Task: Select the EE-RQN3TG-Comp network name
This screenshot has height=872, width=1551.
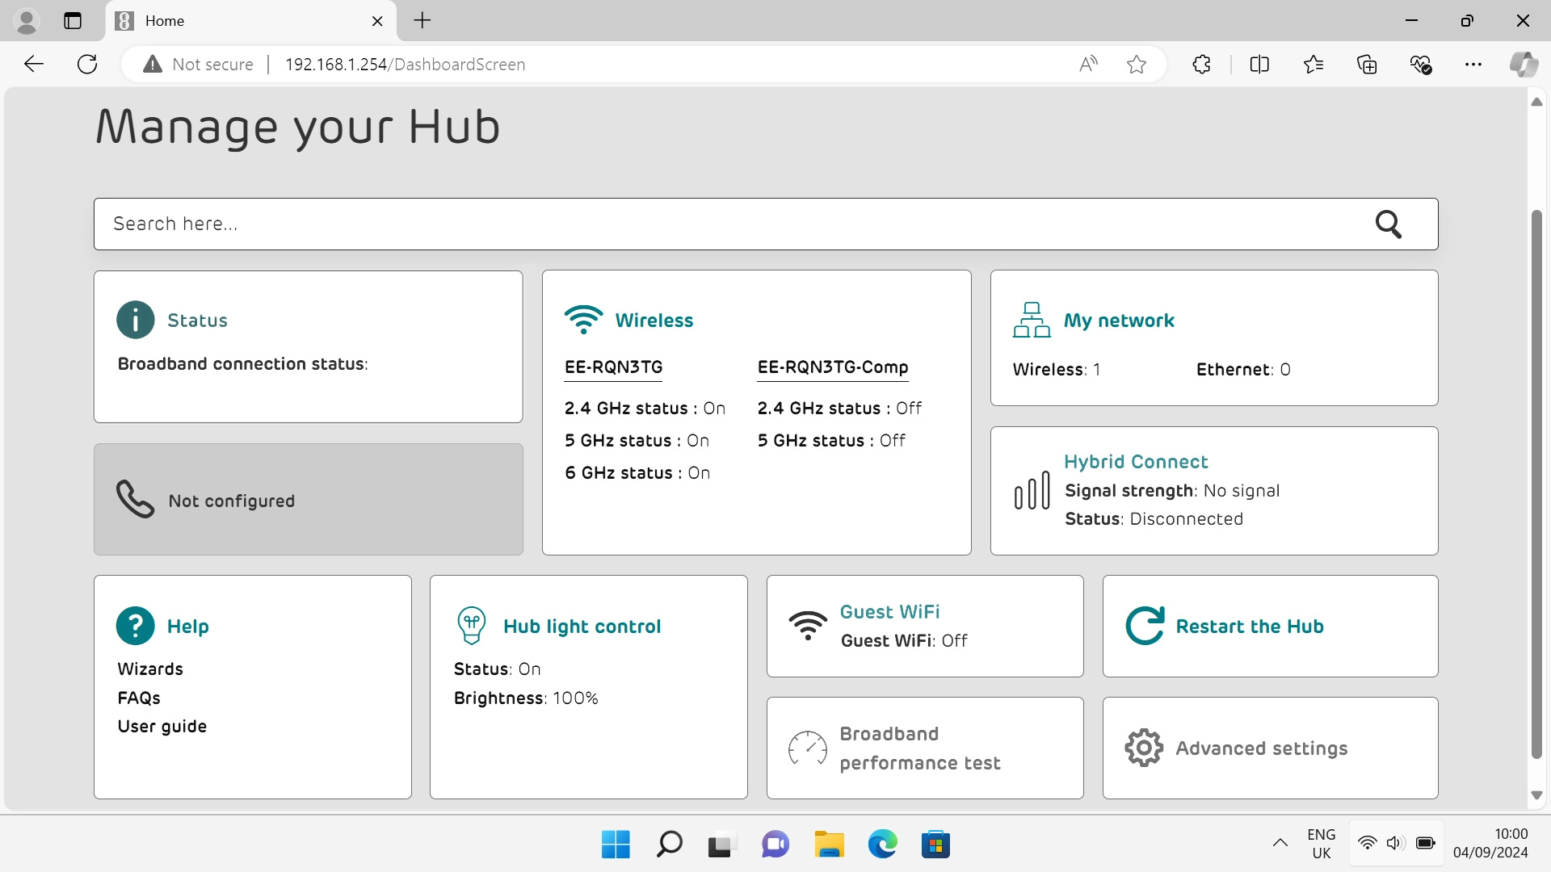Action: tap(832, 367)
